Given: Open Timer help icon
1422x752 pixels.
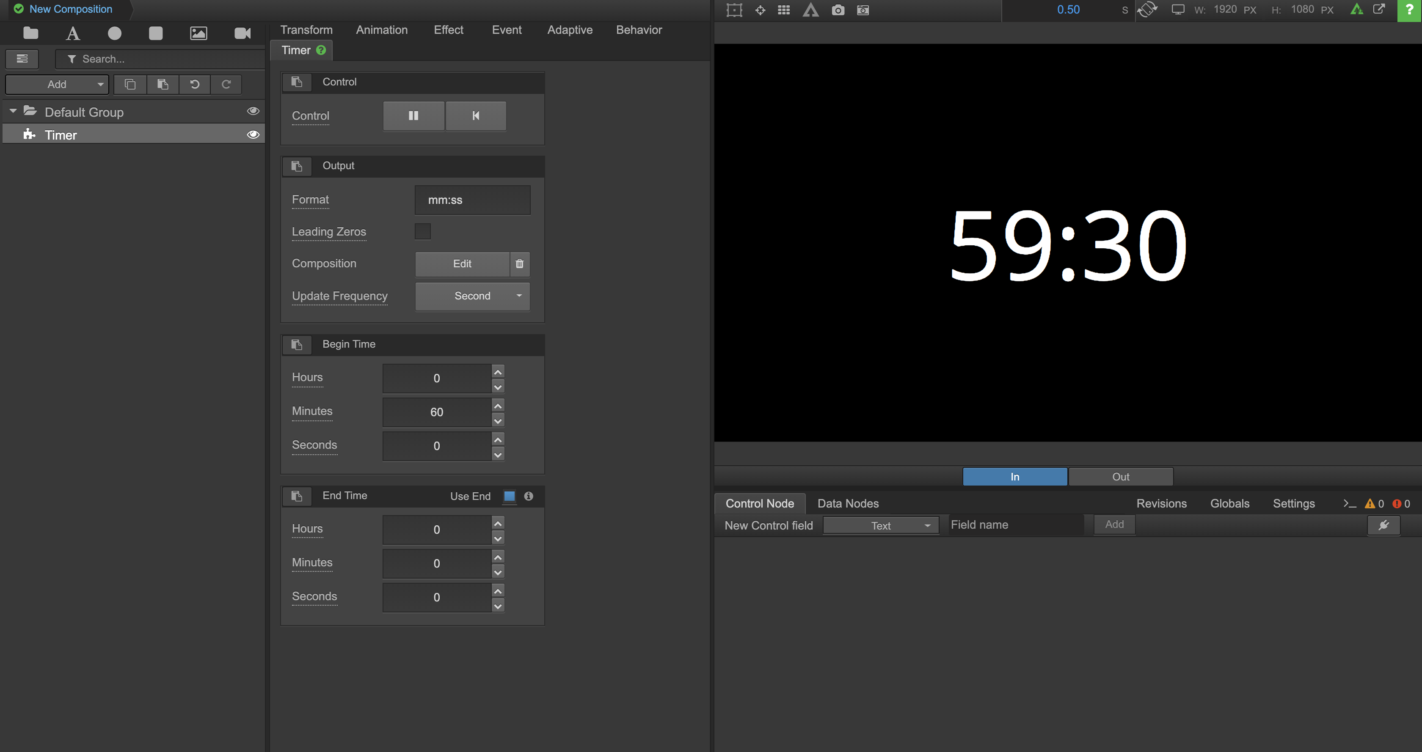Looking at the screenshot, I should (321, 50).
